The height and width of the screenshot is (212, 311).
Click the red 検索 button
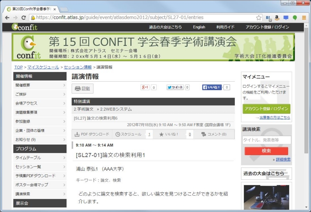pos(266,151)
